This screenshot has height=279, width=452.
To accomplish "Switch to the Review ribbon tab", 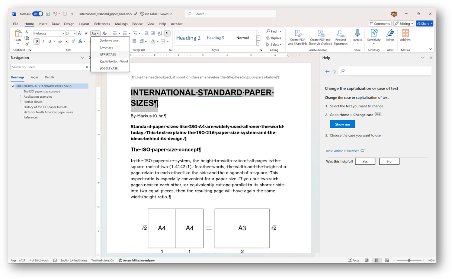I will click(137, 23).
